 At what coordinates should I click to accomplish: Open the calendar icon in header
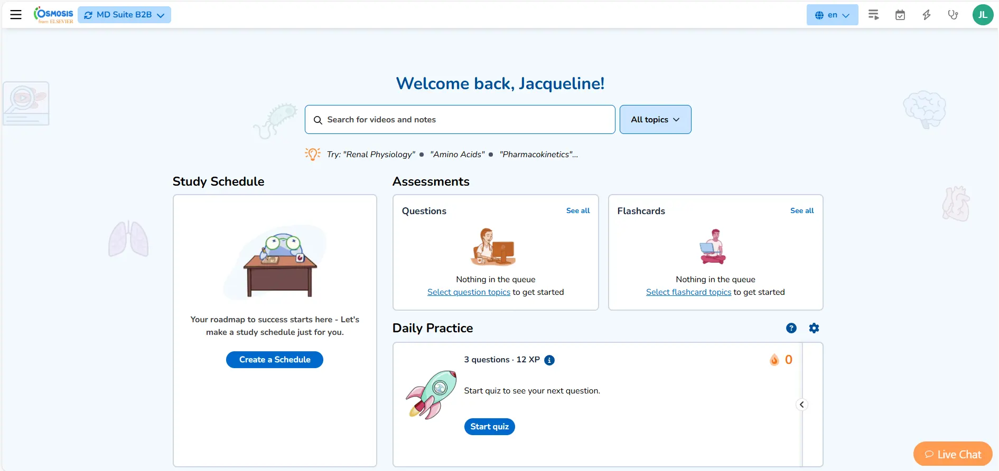900,15
